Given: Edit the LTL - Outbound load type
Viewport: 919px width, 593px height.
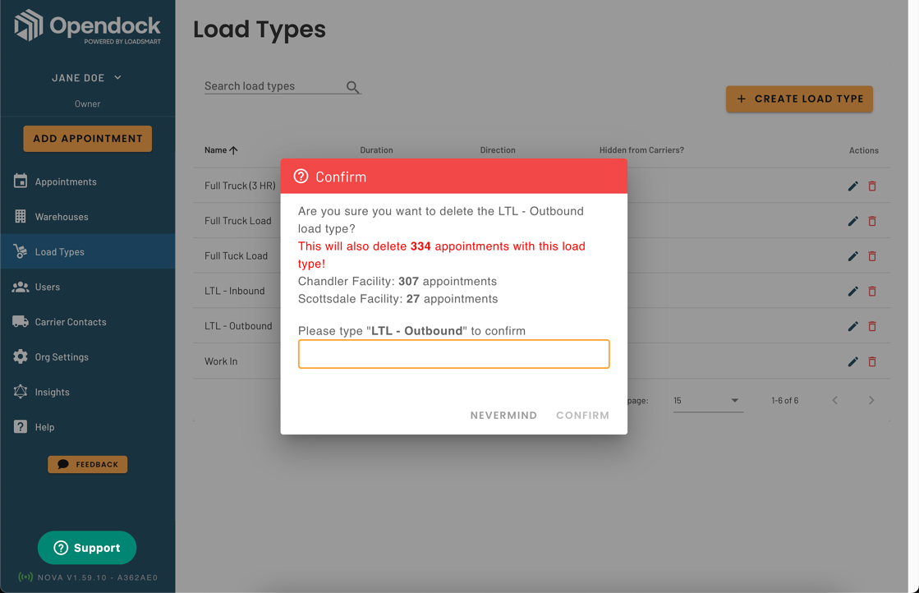Looking at the screenshot, I should (x=852, y=326).
